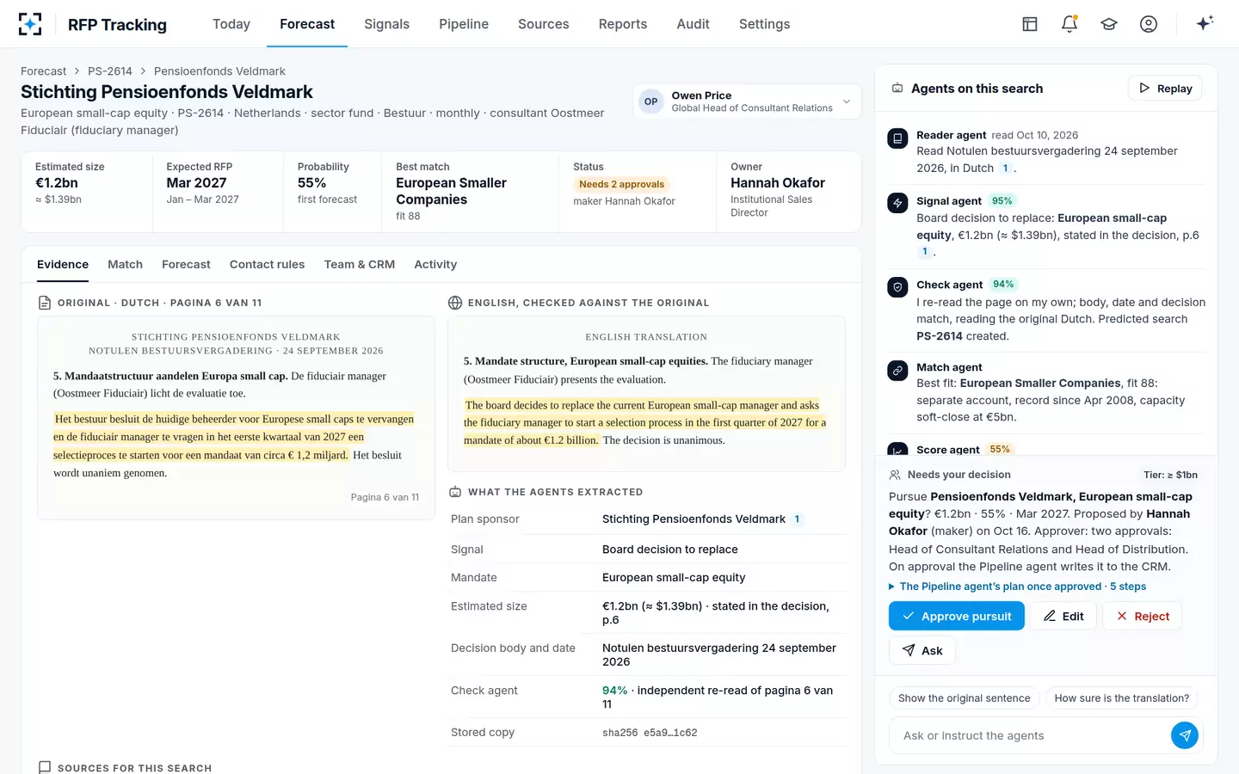Open the Signals navigation item
Viewport: 1239px width, 774px height.
(386, 24)
